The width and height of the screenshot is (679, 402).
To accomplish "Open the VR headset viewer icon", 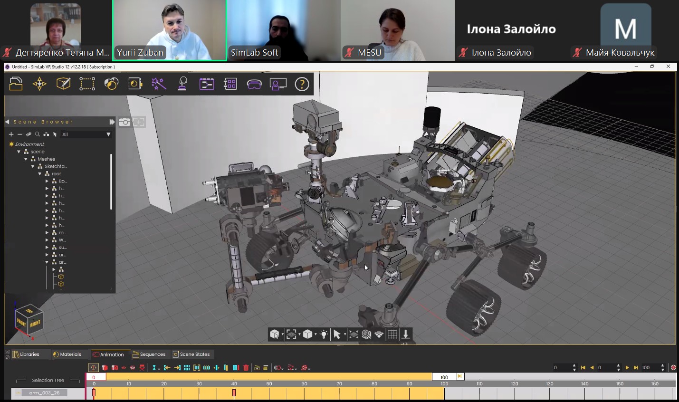I will click(x=254, y=85).
